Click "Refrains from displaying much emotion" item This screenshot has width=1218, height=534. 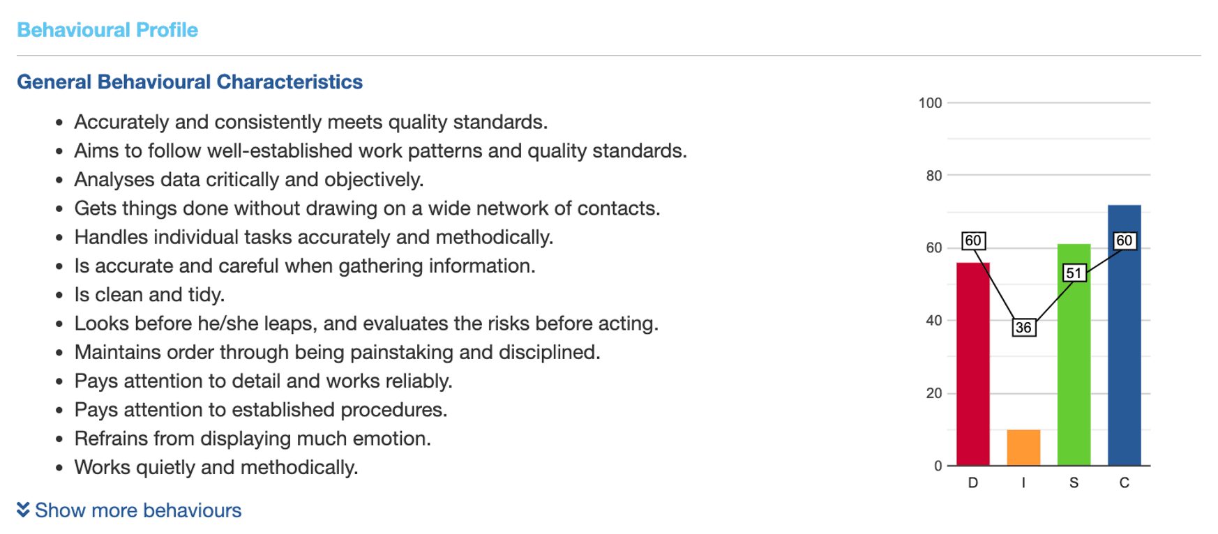[253, 438]
